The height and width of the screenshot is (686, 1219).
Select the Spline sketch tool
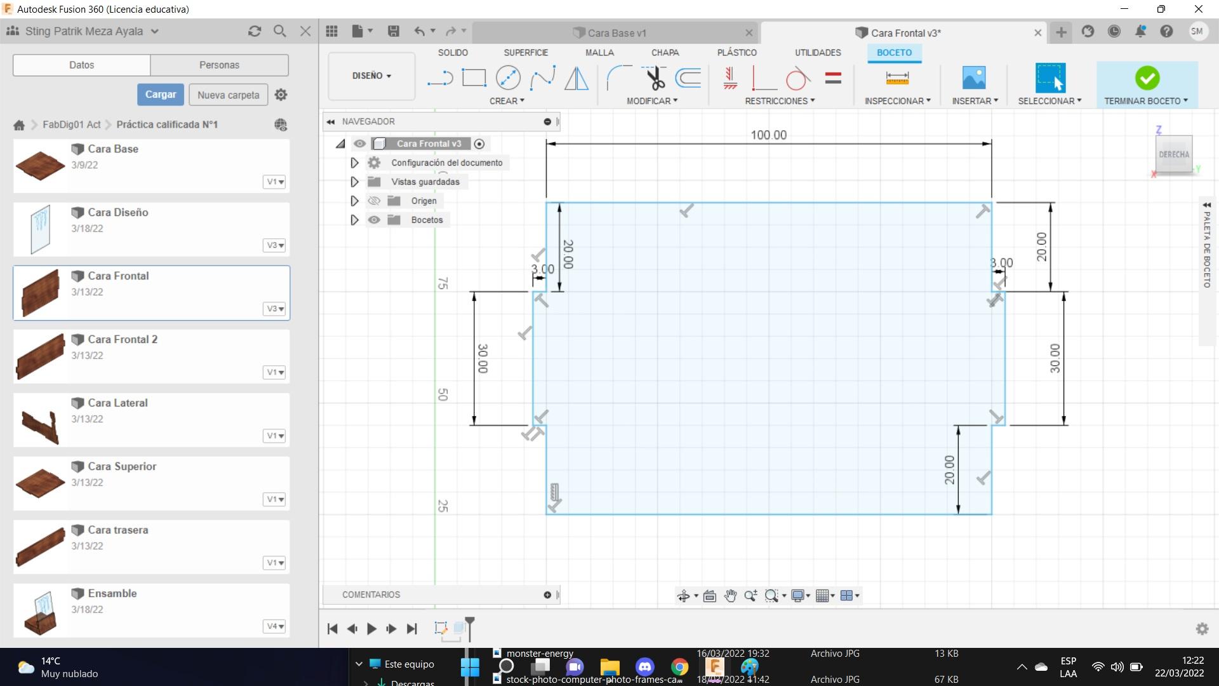(542, 78)
